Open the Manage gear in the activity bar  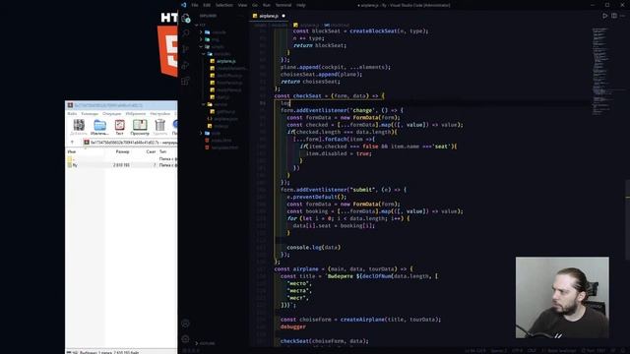[186, 339]
